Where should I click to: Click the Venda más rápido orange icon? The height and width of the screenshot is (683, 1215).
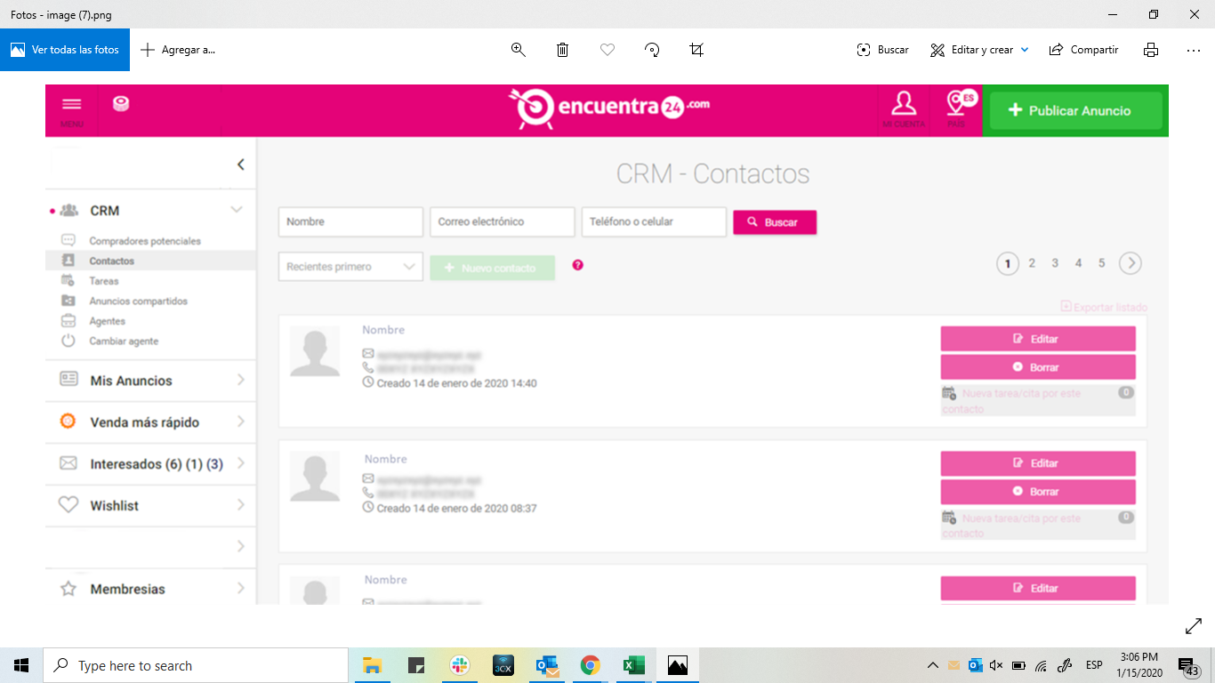pyautogui.click(x=68, y=422)
